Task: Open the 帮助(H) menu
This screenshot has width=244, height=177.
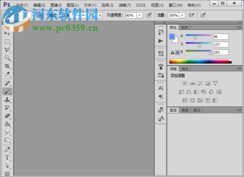Action: [x=194, y=5]
